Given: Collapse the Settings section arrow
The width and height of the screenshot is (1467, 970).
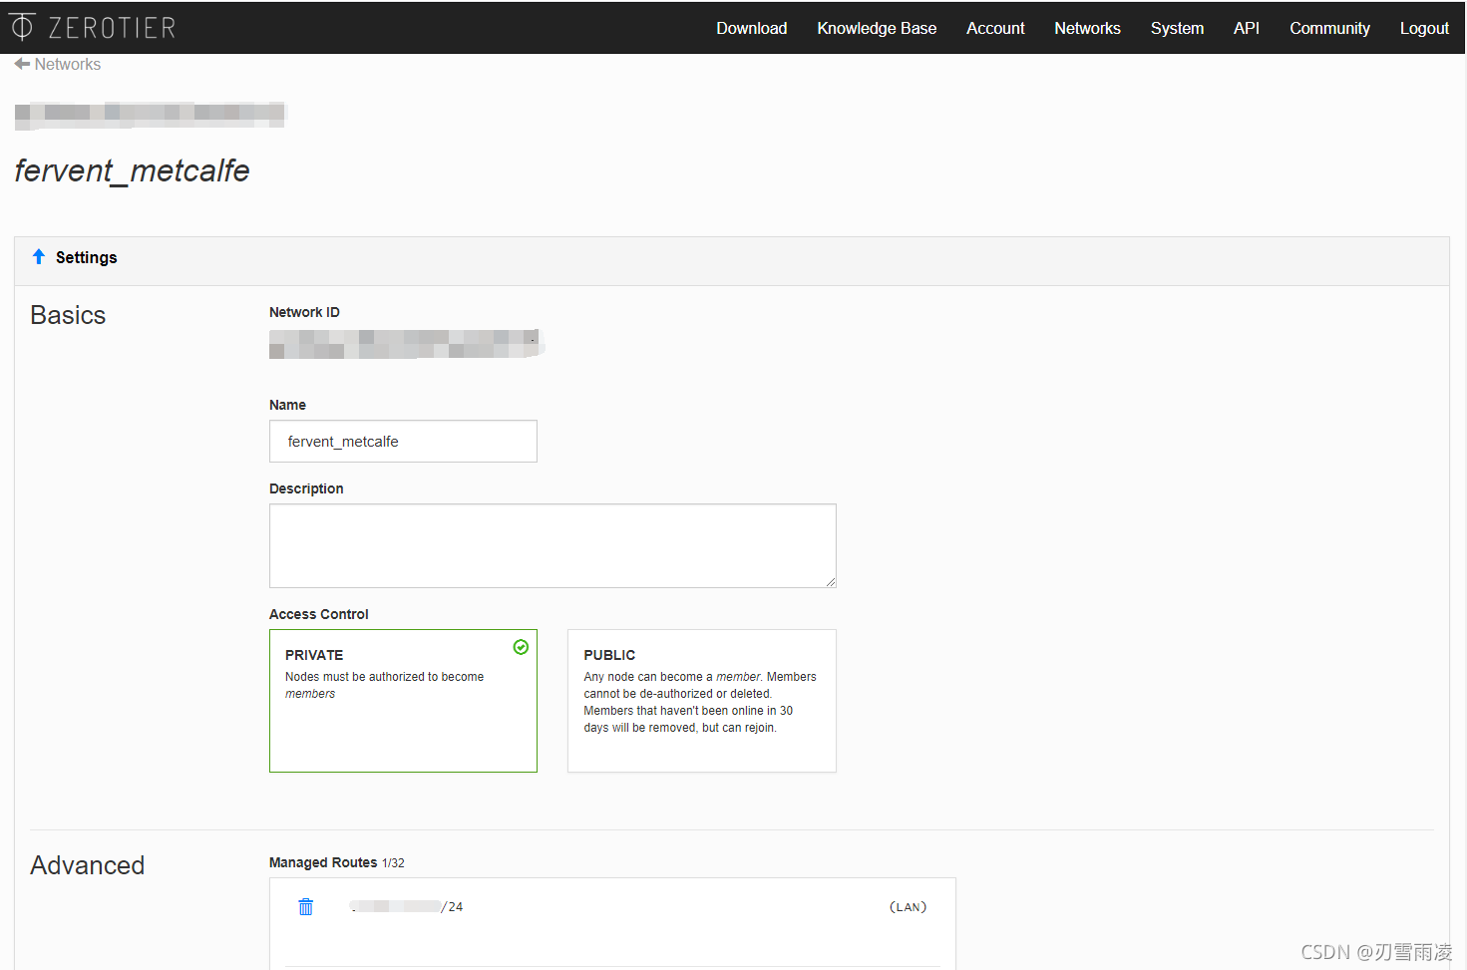Looking at the screenshot, I should point(39,257).
